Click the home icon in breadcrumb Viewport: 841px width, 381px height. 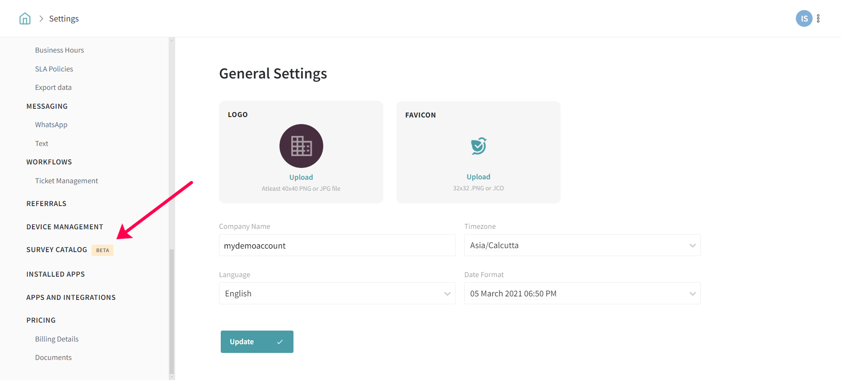tap(25, 18)
